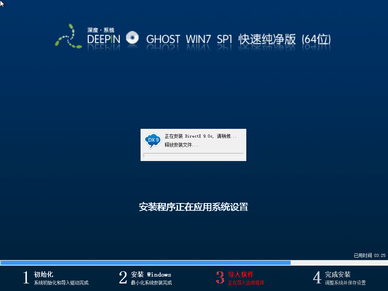Select step 2 '安装 Windows'
Image resolution: width=388 pixels, height=291 pixels.
point(151,274)
